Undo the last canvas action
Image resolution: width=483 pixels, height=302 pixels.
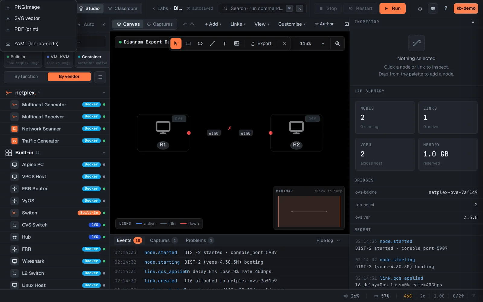pyautogui.click(x=185, y=24)
